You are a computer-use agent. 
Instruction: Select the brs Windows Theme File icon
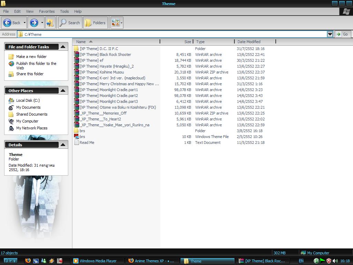click(x=76, y=136)
